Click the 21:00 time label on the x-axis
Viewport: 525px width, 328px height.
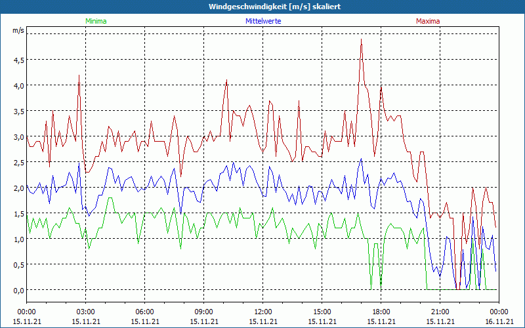point(440,312)
